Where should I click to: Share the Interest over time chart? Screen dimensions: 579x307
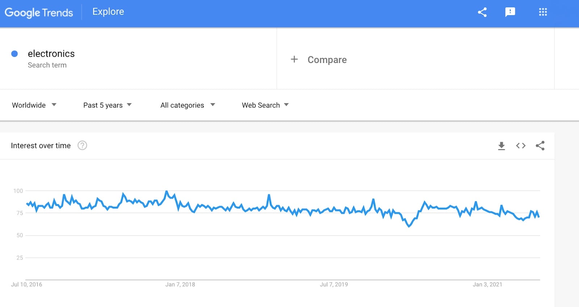[540, 146]
